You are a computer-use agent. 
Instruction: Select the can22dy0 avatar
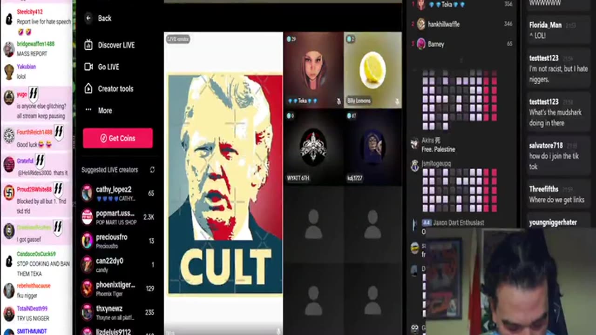click(87, 264)
